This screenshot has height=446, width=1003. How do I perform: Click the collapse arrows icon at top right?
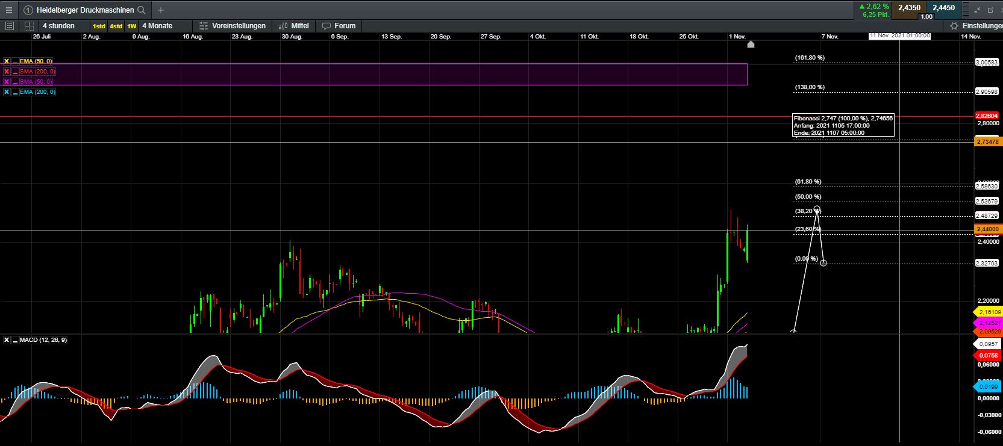pos(978,10)
